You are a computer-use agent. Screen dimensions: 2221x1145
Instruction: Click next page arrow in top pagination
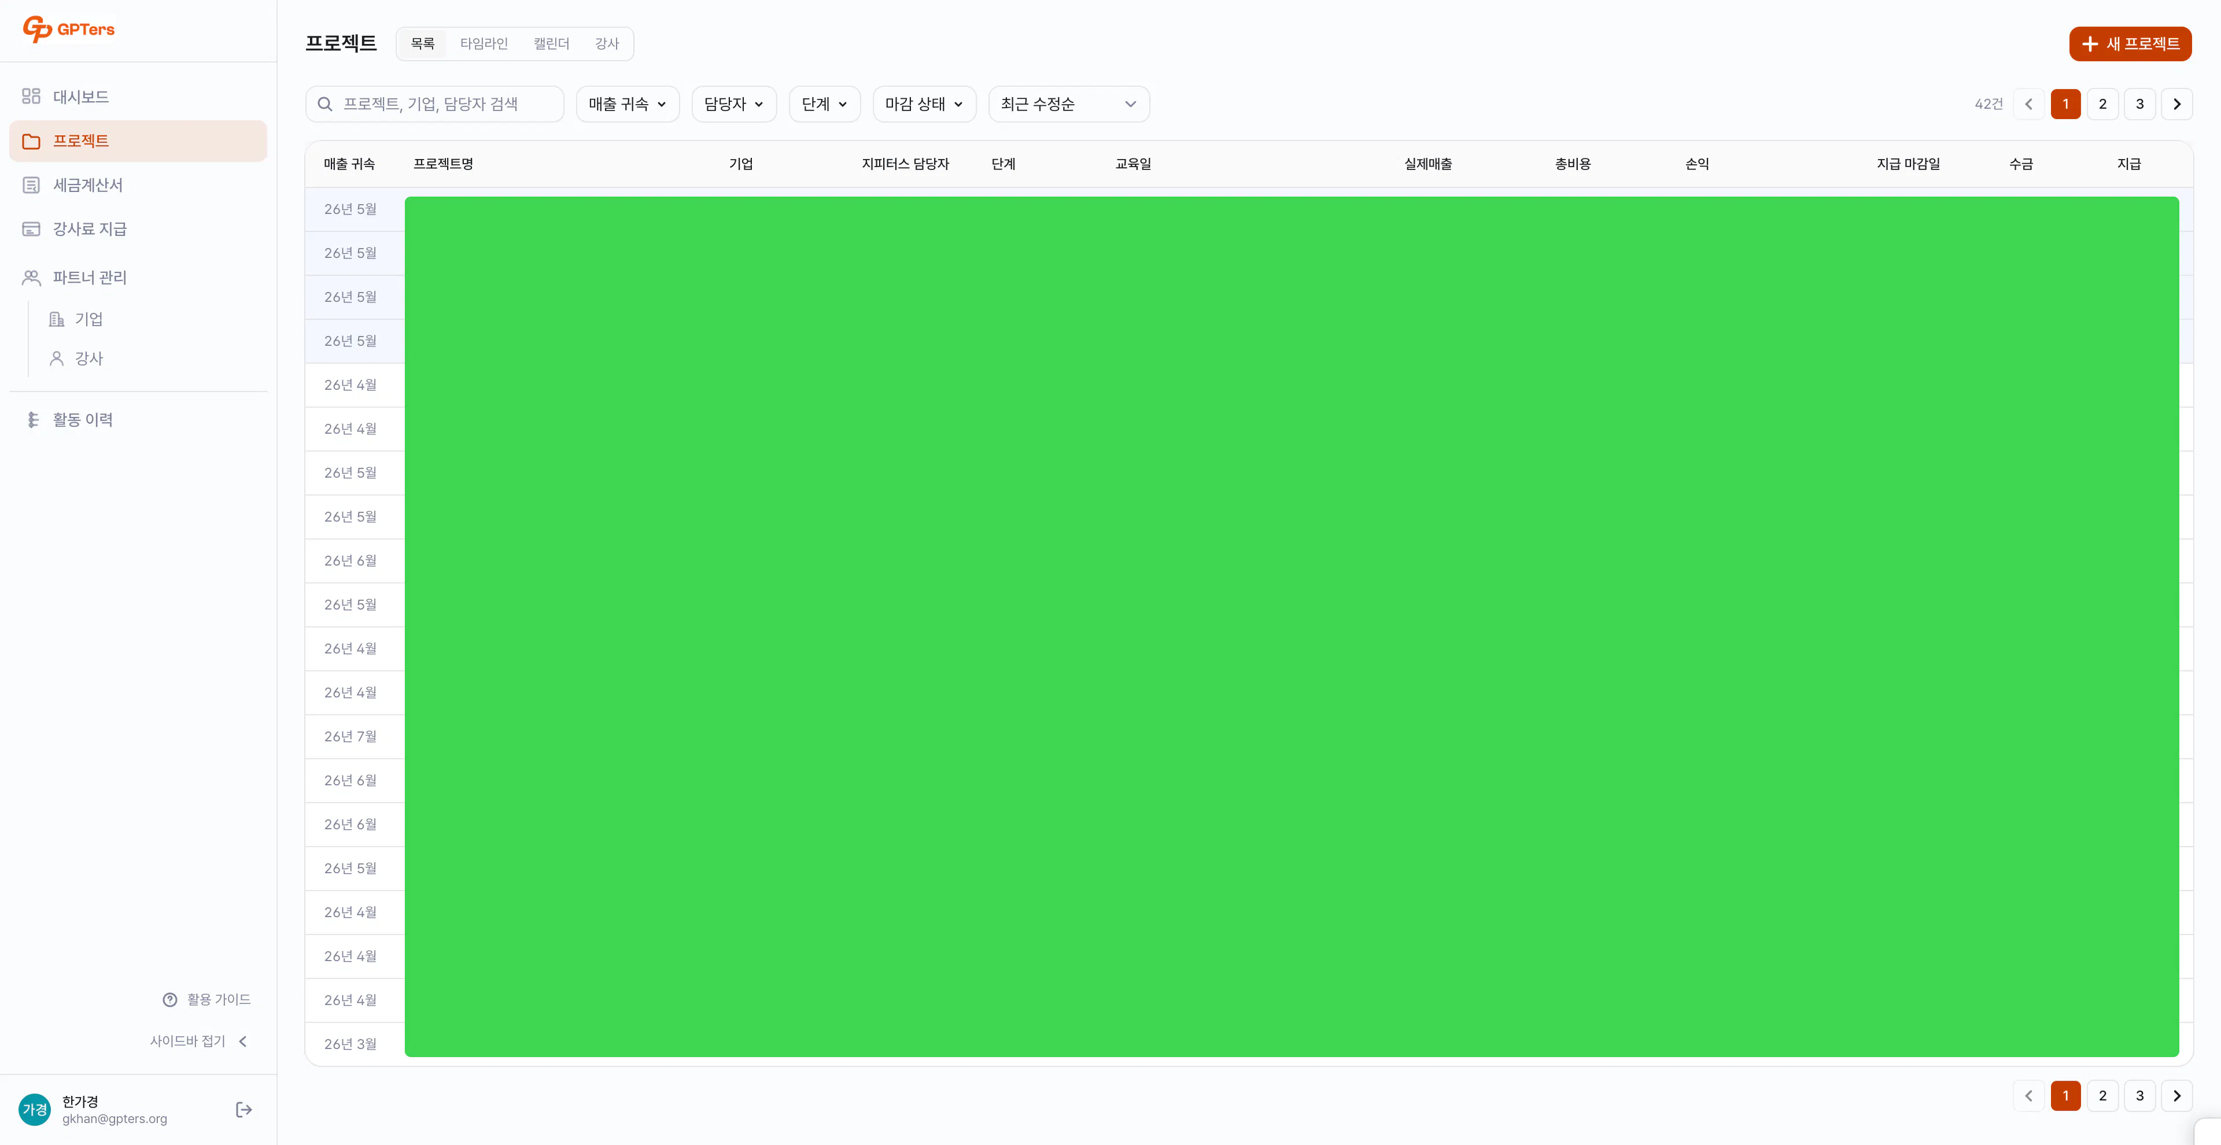click(x=2177, y=104)
